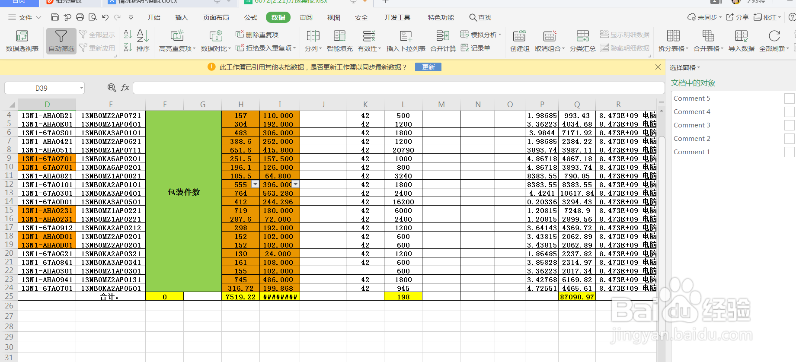Open the PivotTable (数据透视表) tool
The width and height of the screenshot is (796, 362).
tap(22, 41)
